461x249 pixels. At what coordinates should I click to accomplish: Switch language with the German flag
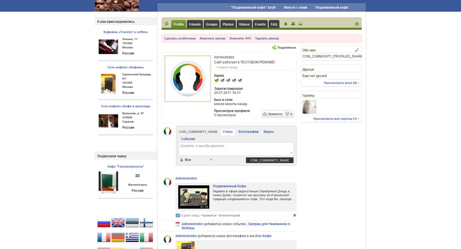point(118,237)
